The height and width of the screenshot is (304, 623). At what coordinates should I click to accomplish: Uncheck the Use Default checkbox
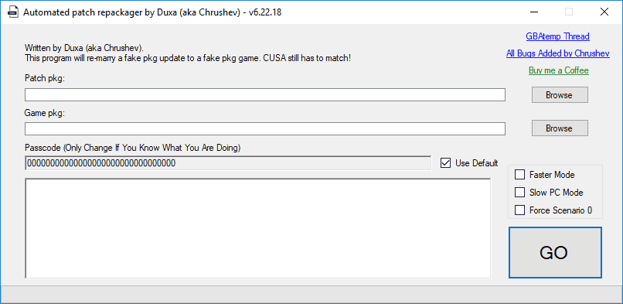[x=446, y=163]
